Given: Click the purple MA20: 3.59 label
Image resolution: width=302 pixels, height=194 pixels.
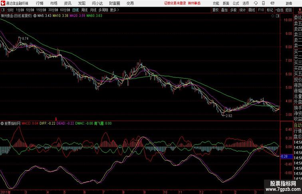Looking at the screenshot, I should [x=77, y=16].
